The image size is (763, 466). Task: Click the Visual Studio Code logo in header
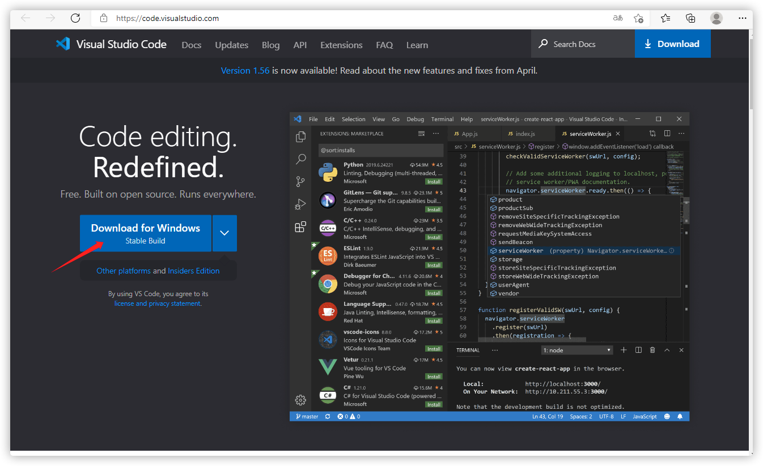tap(62, 44)
